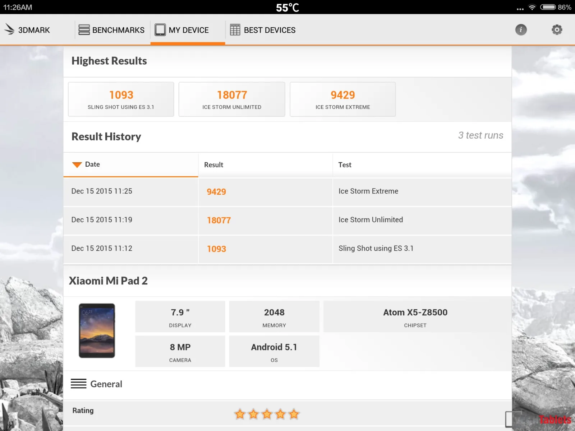Go to 3DMark home label
The width and height of the screenshot is (575, 431).
pos(34,30)
